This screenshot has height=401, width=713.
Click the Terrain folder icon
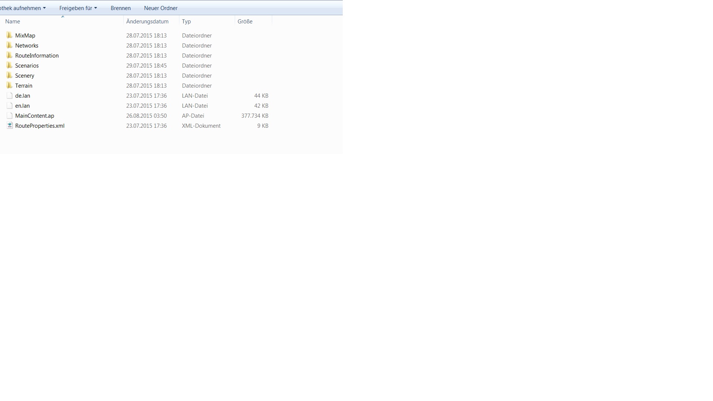[9, 85]
